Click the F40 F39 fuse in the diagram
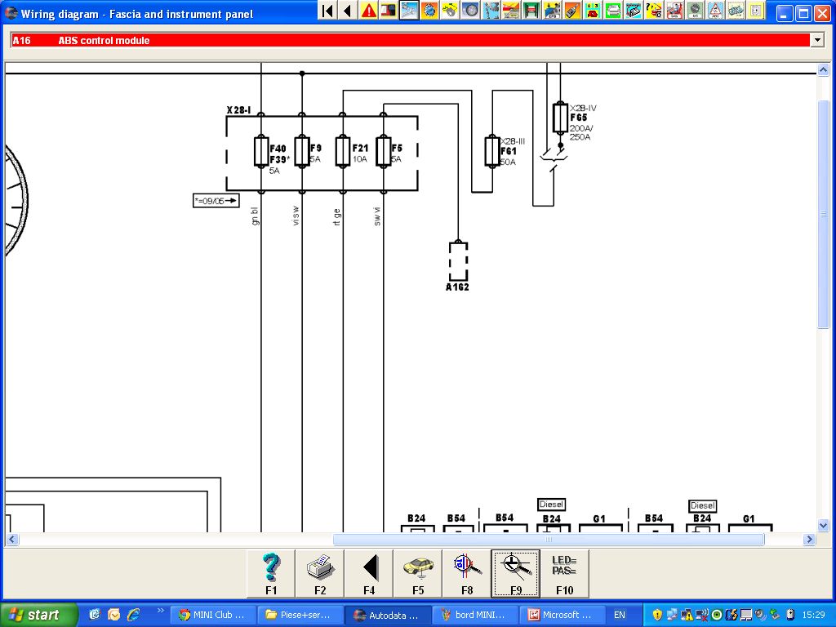Viewport: 836px width, 627px height. [260, 152]
